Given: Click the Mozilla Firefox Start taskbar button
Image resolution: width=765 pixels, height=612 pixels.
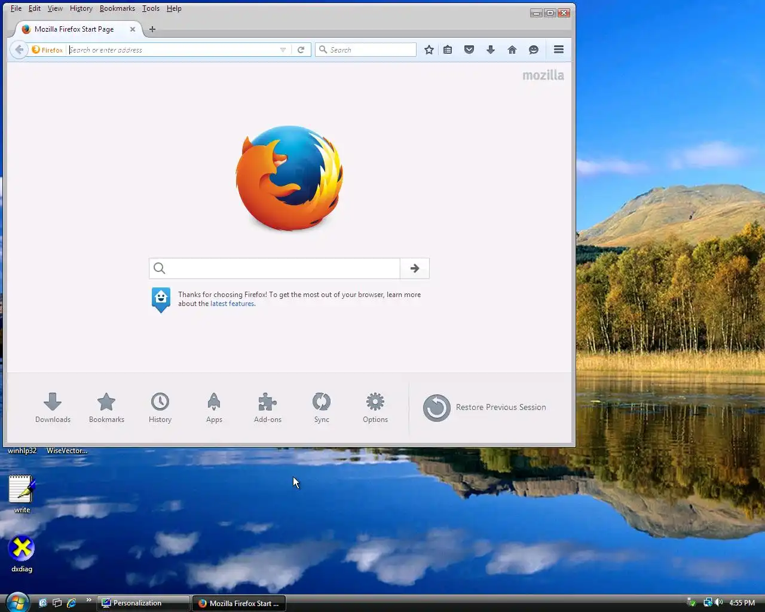Looking at the screenshot, I should coord(239,603).
